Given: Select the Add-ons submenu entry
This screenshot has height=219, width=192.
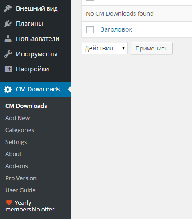Looking at the screenshot, I should point(16,166).
